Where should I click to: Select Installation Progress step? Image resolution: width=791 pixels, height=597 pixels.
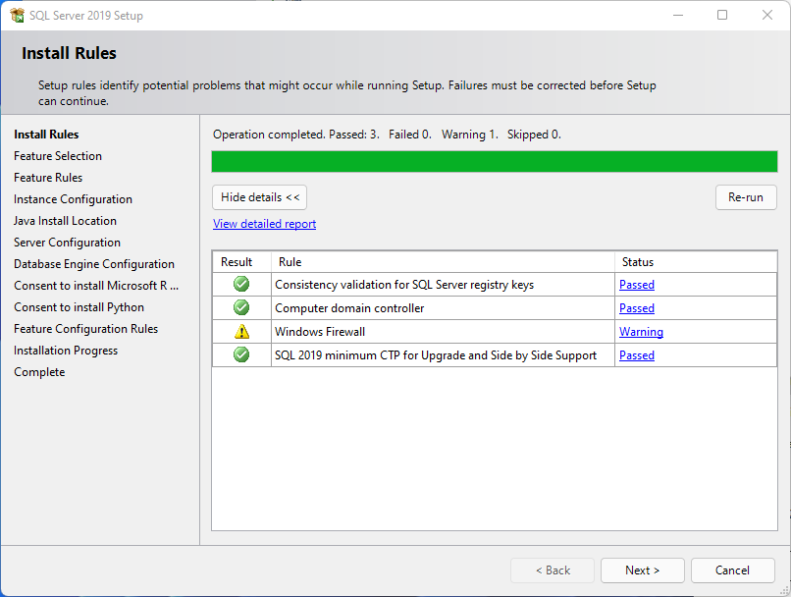pos(66,351)
